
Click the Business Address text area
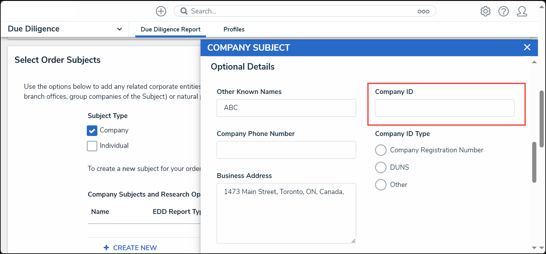[x=286, y=213]
